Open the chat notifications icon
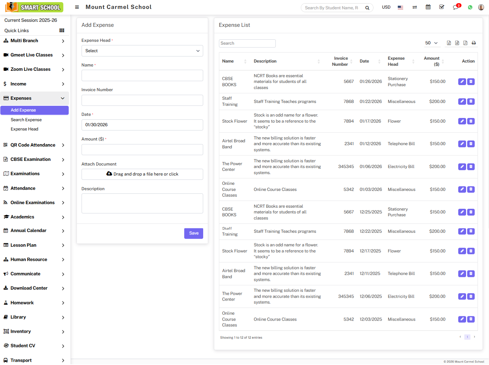Image resolution: width=489 pixels, height=365 pixels. (x=455, y=7)
